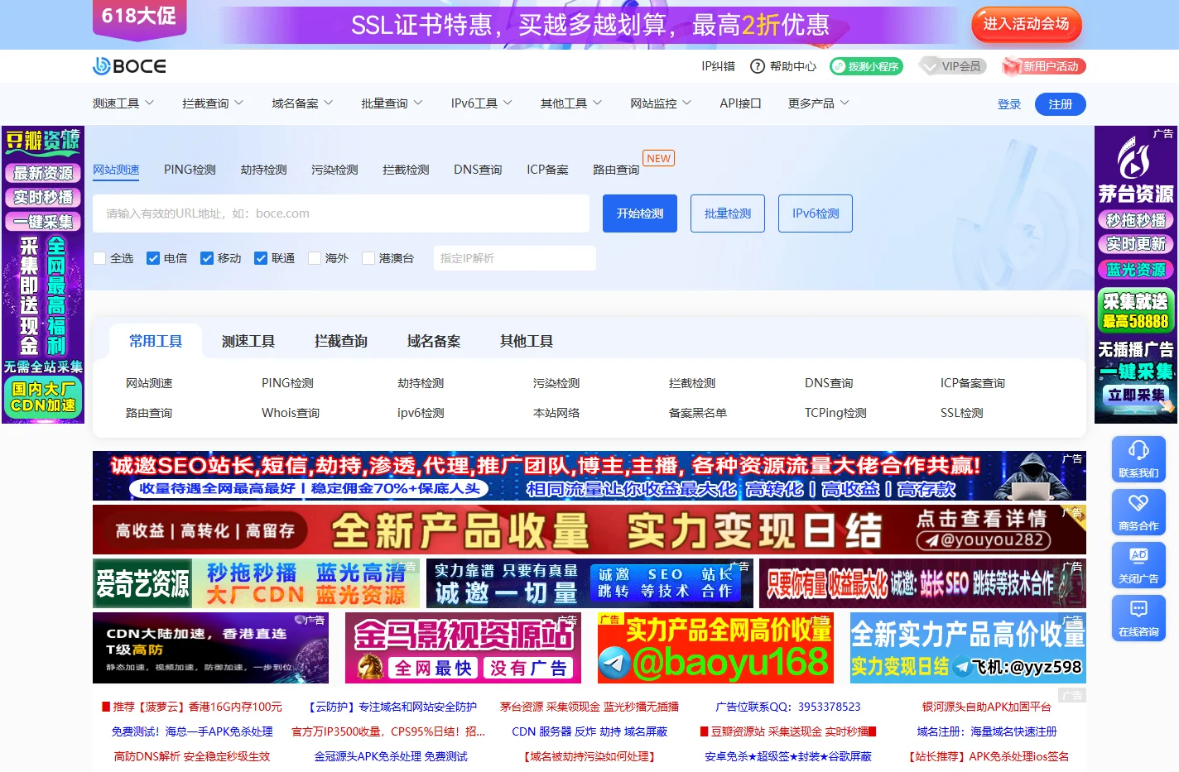The image size is (1179, 772).
Task: Open the TCPing检测 tool link
Action: pyautogui.click(x=835, y=413)
